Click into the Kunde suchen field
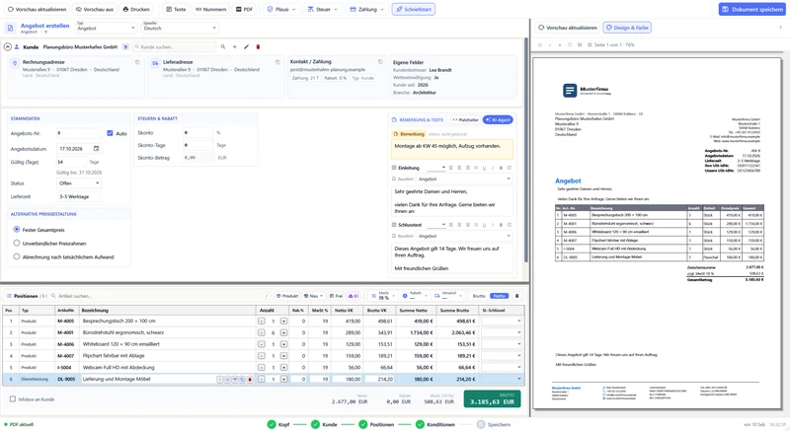 pos(175,46)
